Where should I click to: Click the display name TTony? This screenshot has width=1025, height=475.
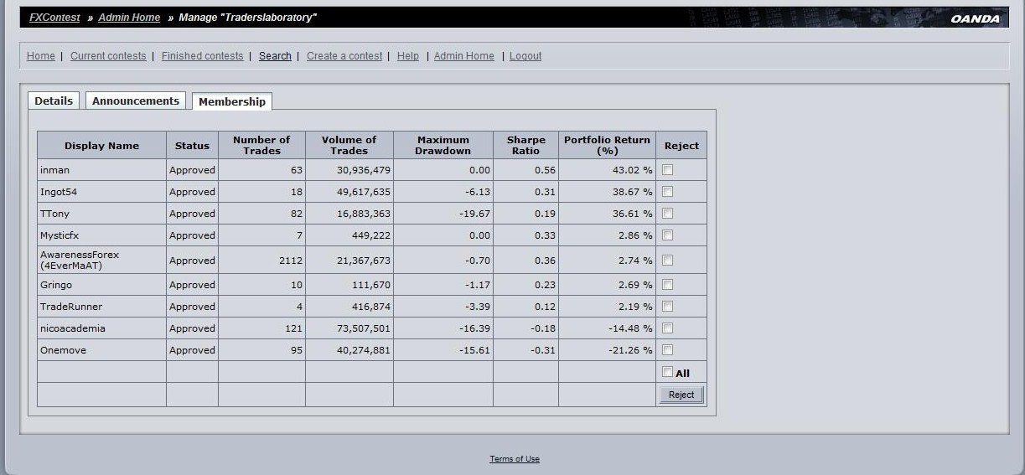coord(55,214)
